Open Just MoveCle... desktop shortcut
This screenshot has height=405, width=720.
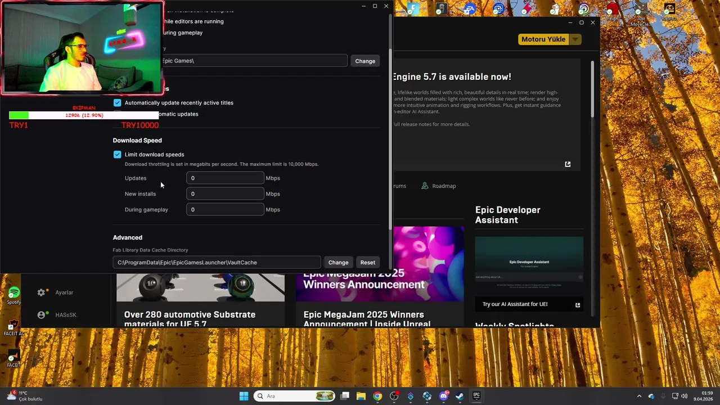pyautogui.click(x=640, y=15)
